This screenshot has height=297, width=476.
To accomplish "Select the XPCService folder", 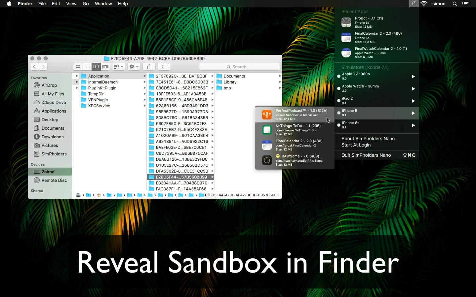I will click(113, 106).
